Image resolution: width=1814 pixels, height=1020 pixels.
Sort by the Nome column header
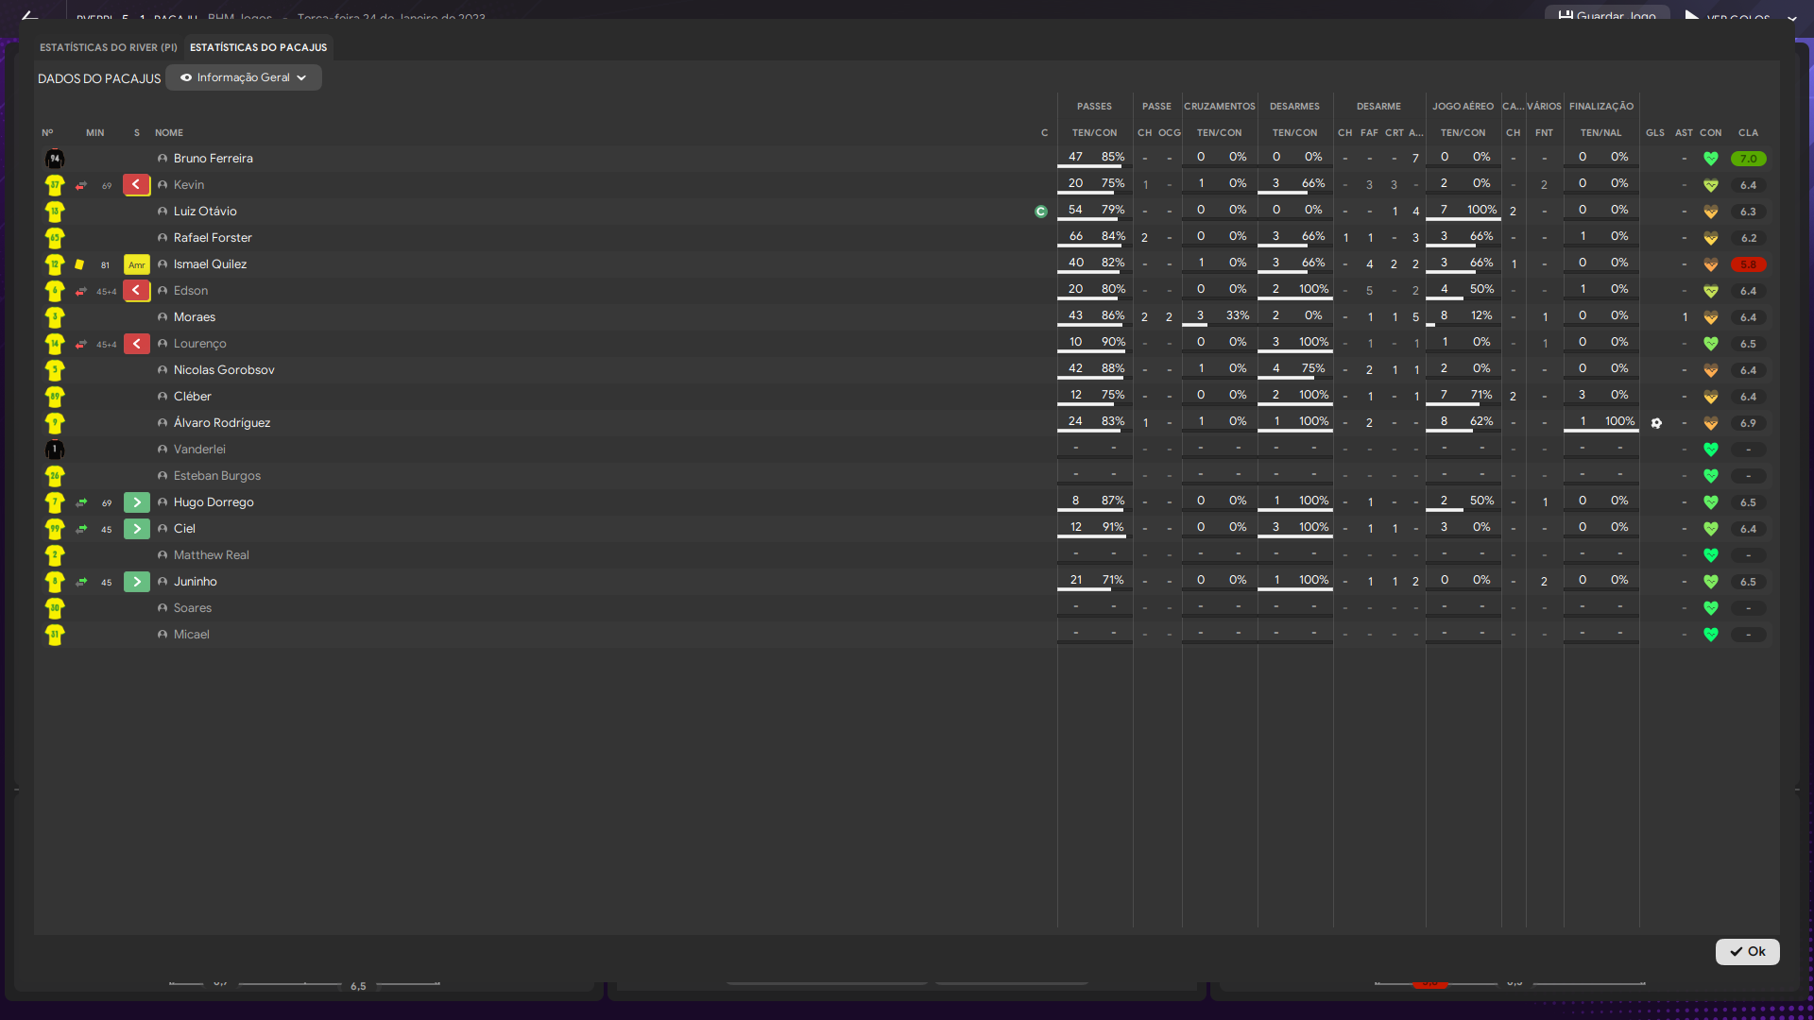click(x=169, y=132)
